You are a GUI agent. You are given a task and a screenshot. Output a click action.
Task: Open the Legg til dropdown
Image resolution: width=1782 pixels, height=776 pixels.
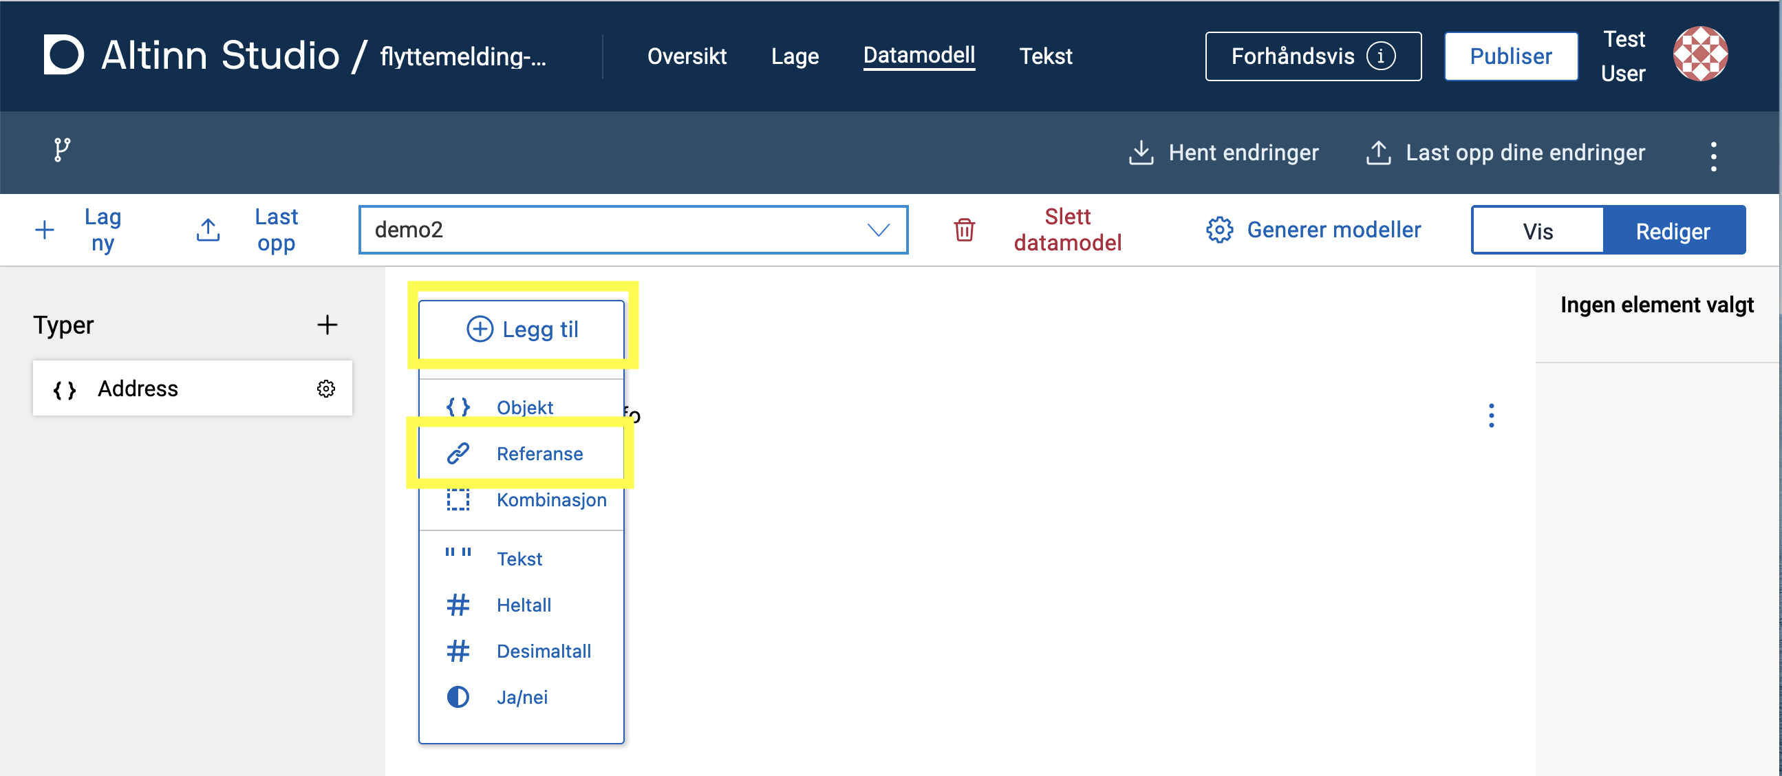pyautogui.click(x=522, y=330)
